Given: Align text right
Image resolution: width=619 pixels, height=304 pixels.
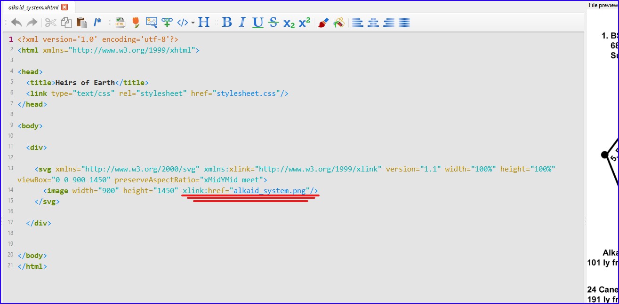Looking at the screenshot, I should pos(389,22).
